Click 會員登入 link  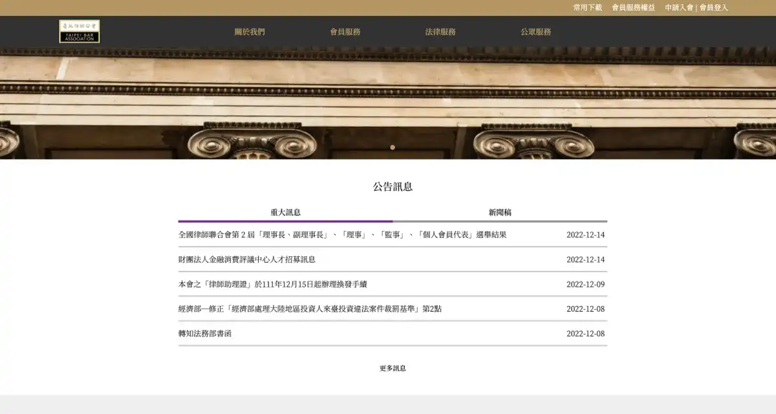714,8
